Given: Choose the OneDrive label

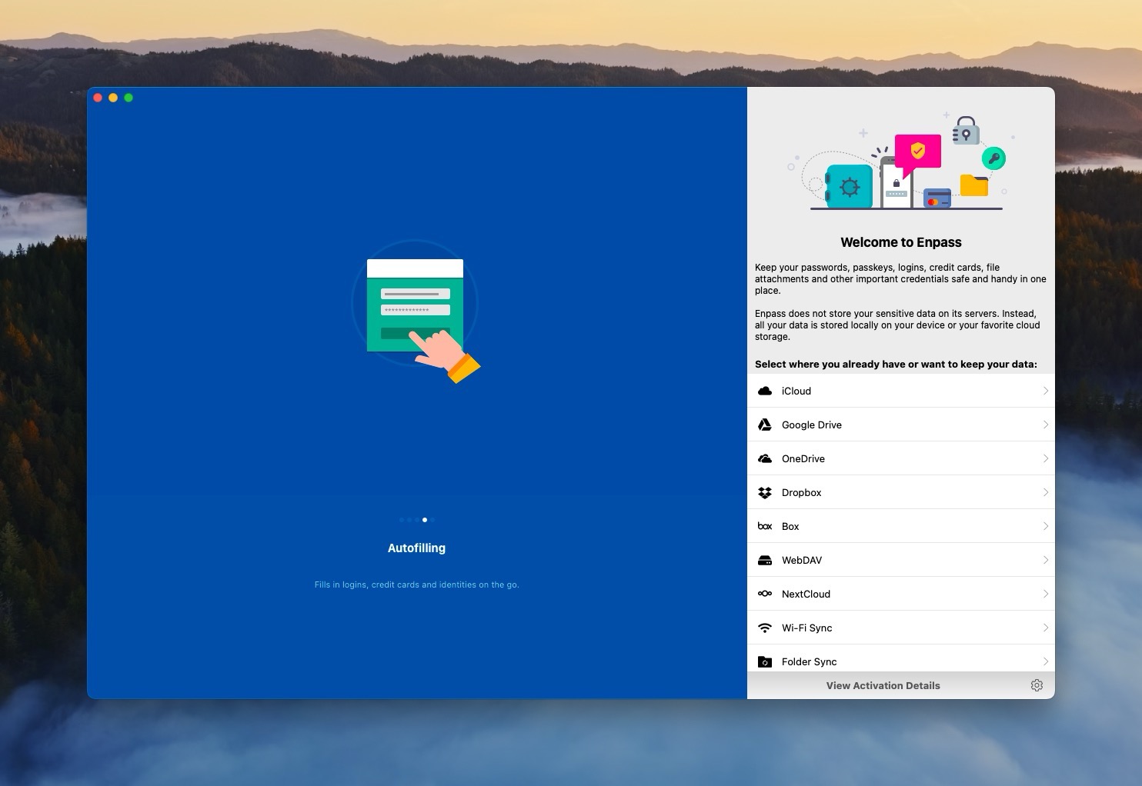Looking at the screenshot, I should click(803, 458).
